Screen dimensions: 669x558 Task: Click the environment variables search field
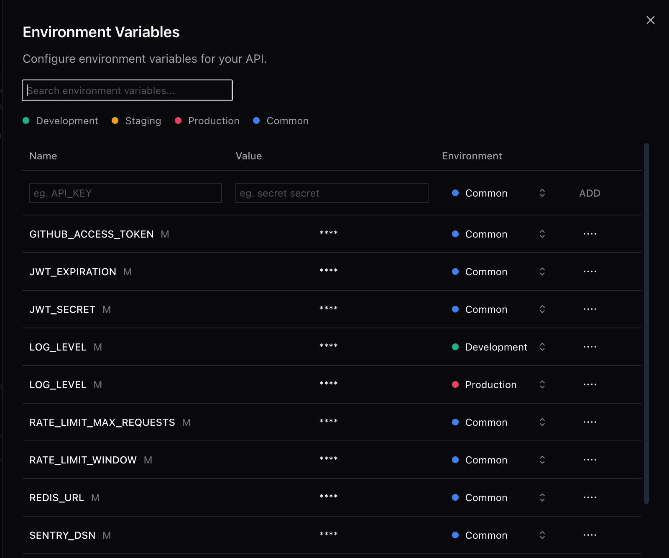tap(127, 90)
